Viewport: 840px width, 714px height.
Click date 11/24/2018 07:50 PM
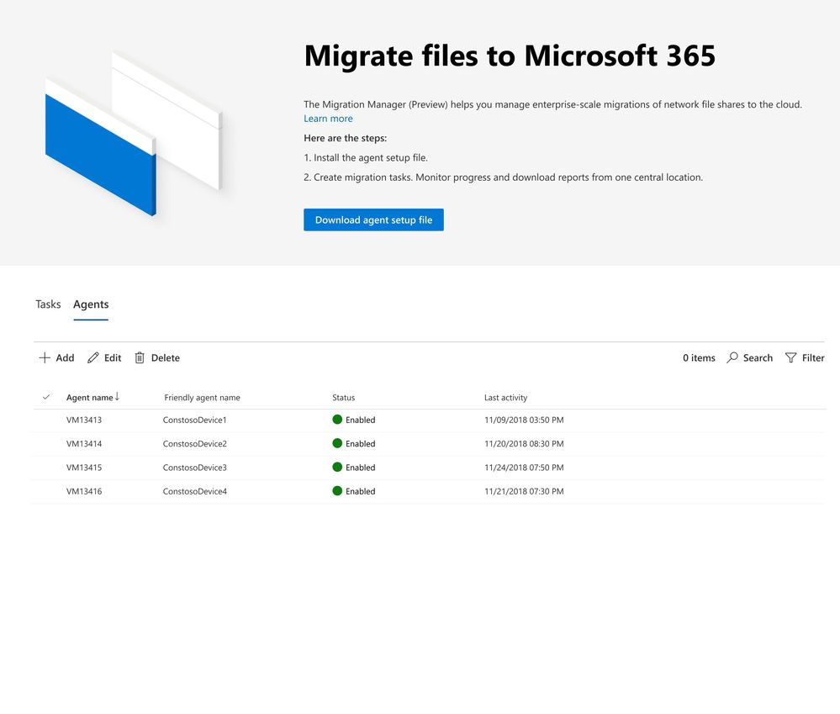point(524,468)
